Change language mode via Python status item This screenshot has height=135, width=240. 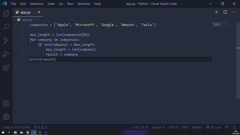pos(197,127)
